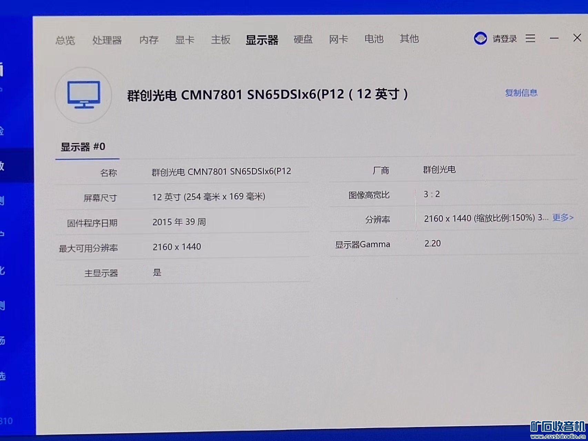Select the 显示器 tab
588x441 pixels.
(262, 40)
